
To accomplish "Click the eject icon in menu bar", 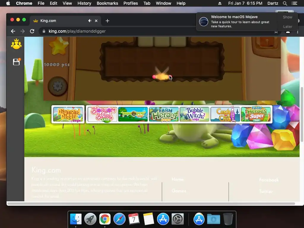I will (220, 3).
